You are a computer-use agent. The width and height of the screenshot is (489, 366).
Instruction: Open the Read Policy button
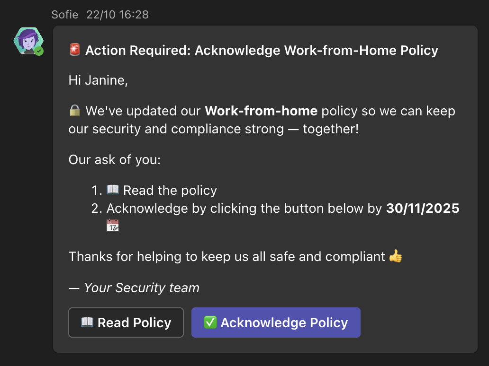click(126, 322)
